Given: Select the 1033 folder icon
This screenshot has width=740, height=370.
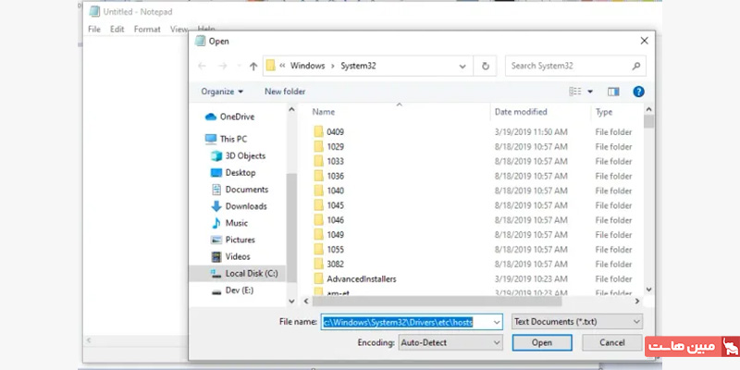Looking at the screenshot, I should click(x=319, y=161).
